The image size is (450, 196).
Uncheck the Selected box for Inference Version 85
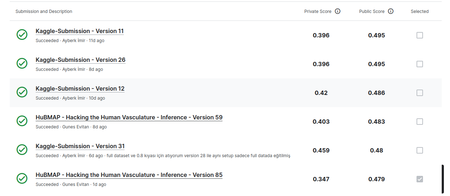click(420, 179)
